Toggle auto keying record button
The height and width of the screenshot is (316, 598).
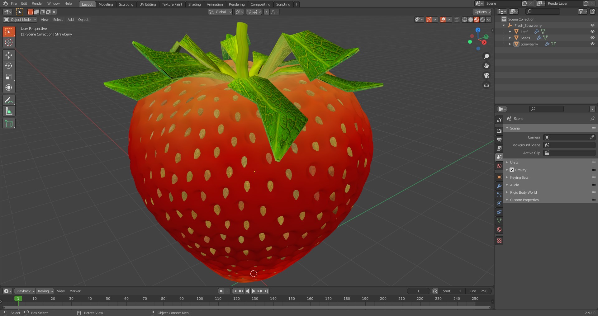point(221,291)
